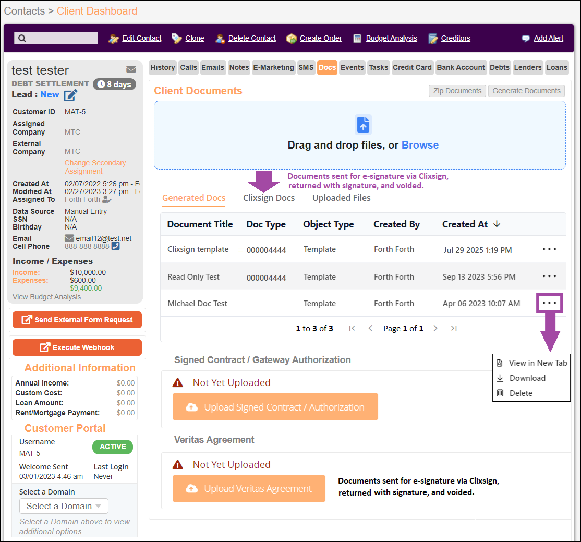The image size is (581, 542).
Task: Choose Delete from the context menu
Action: pos(514,393)
